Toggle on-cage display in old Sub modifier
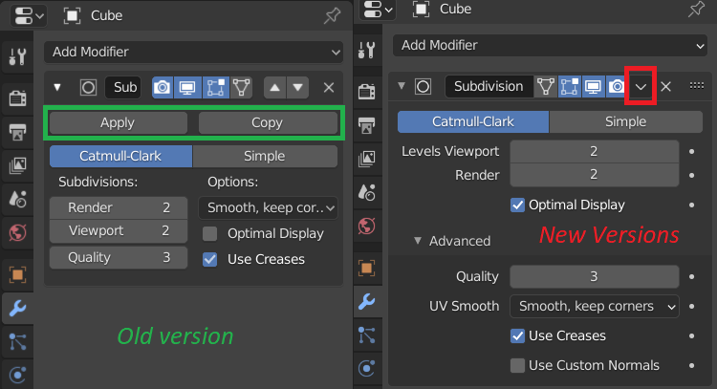 point(242,87)
